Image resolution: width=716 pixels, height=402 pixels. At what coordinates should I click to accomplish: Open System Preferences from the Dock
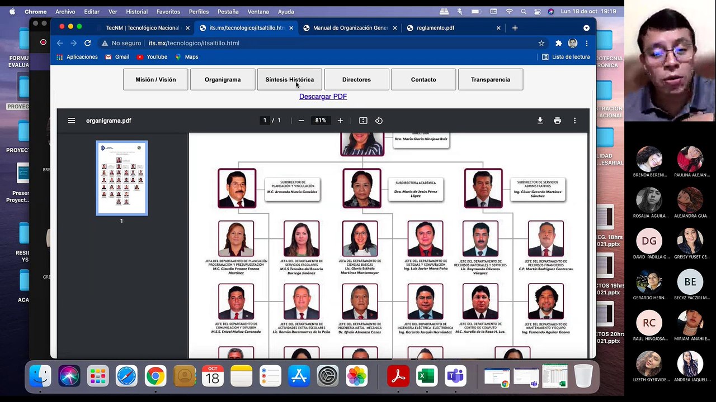328,376
